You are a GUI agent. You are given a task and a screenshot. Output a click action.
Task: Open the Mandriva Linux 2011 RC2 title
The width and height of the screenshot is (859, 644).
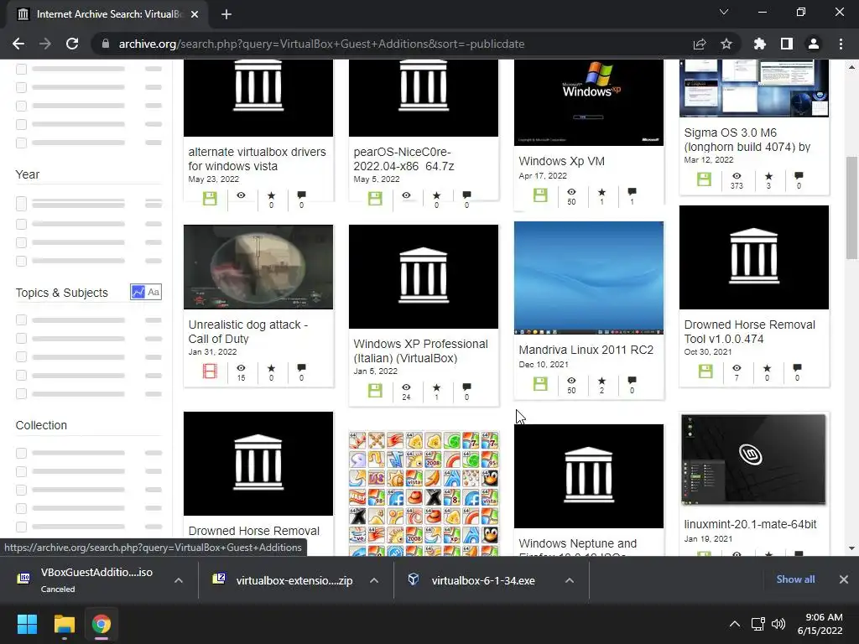tap(586, 350)
